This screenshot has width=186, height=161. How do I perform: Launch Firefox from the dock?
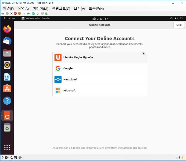click(7, 29)
